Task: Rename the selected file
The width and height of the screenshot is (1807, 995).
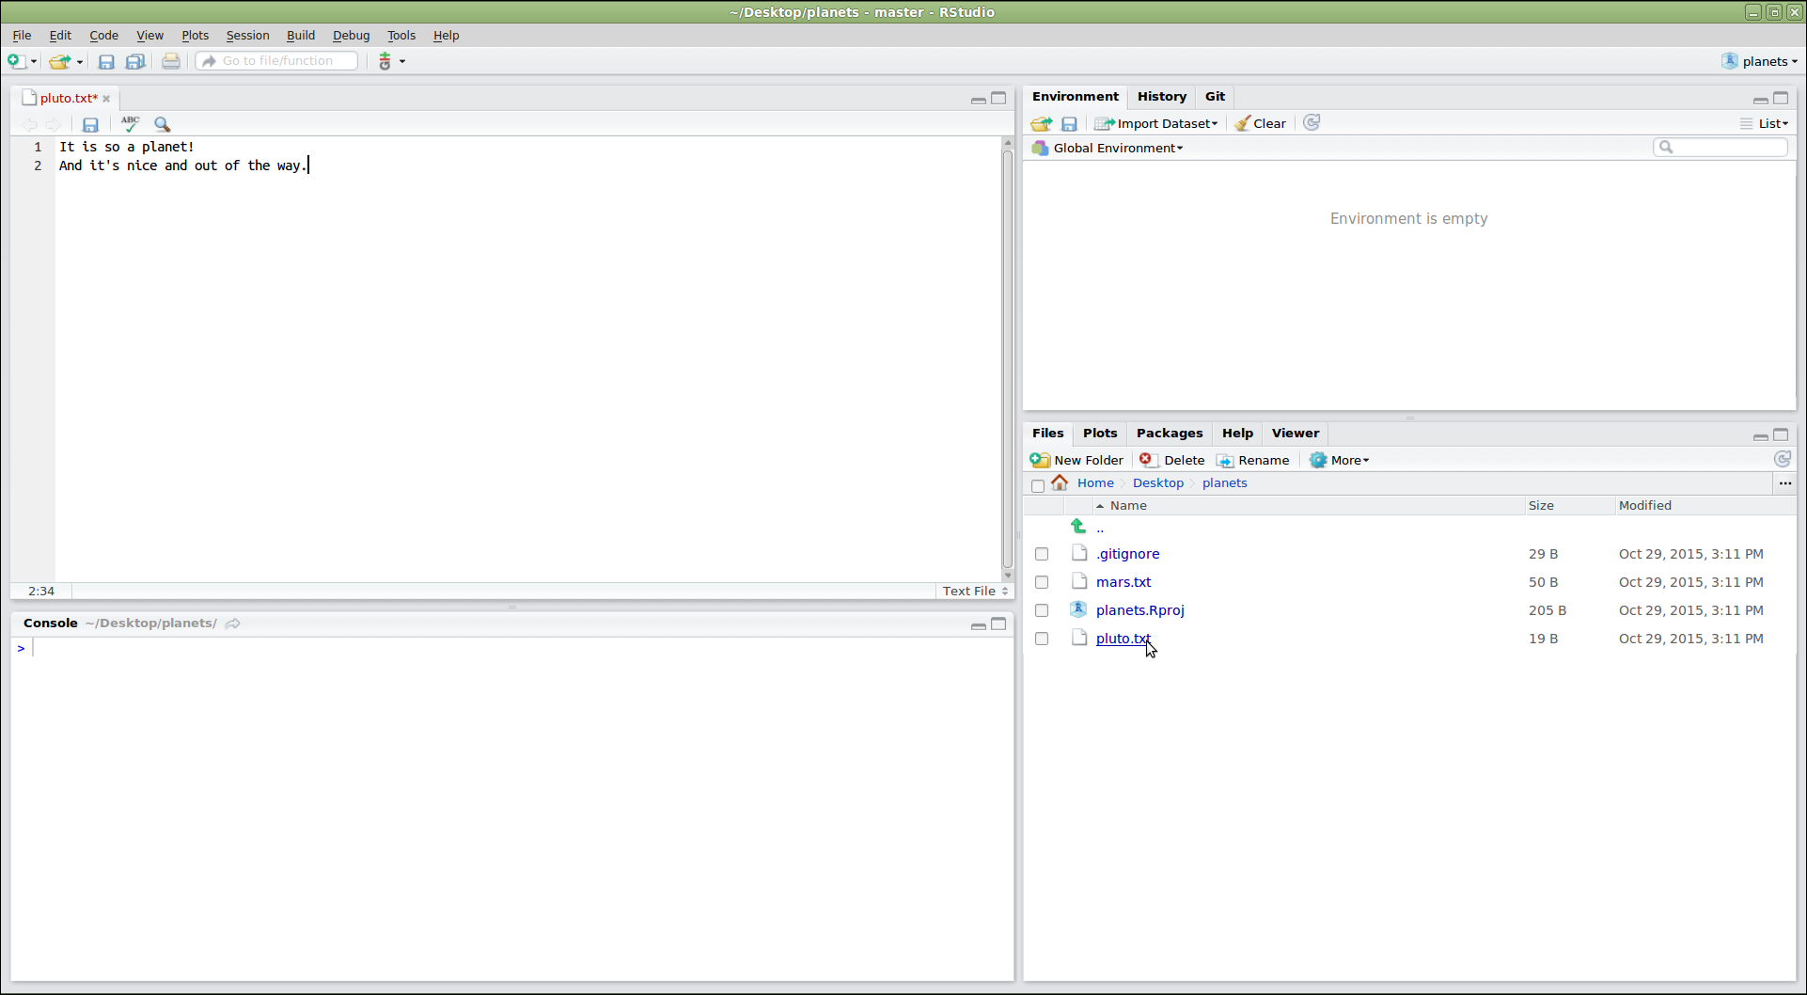Action: pyautogui.click(x=1252, y=460)
